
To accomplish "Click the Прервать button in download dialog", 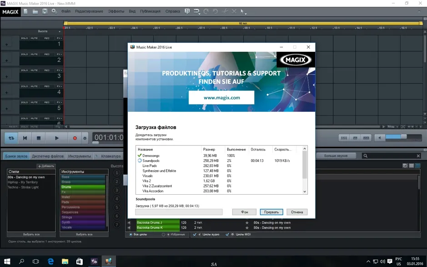I will (271, 212).
